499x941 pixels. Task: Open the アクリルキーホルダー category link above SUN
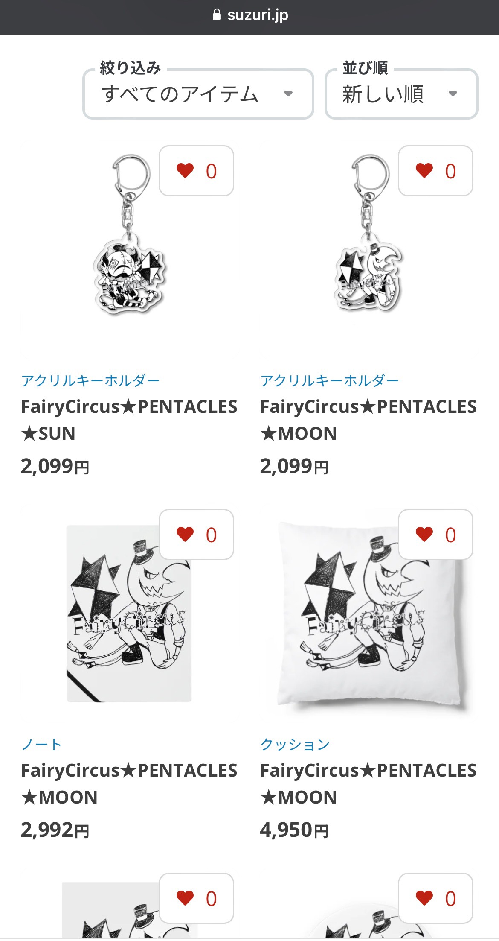pyautogui.click(x=90, y=380)
